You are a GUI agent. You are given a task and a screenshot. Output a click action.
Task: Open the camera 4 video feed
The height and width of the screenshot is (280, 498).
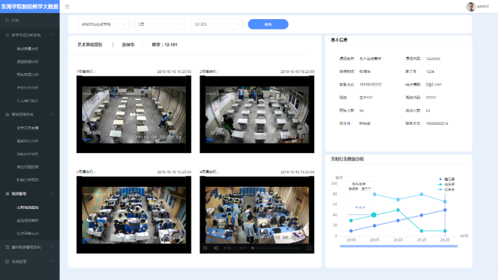click(x=257, y=215)
